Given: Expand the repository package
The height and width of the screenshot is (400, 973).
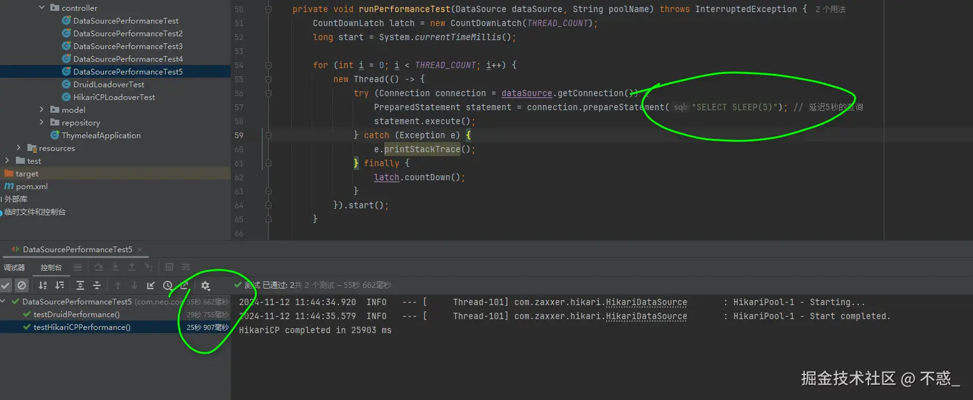Looking at the screenshot, I should (x=42, y=122).
